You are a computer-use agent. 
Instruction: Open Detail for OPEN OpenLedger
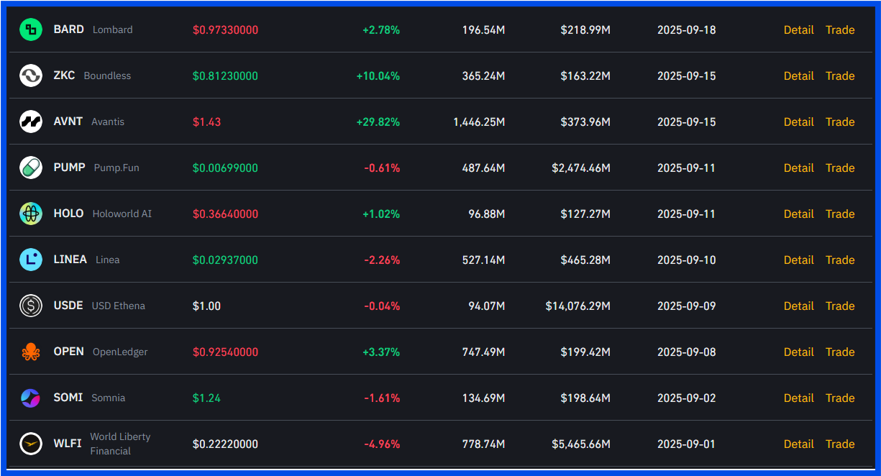[x=798, y=352]
